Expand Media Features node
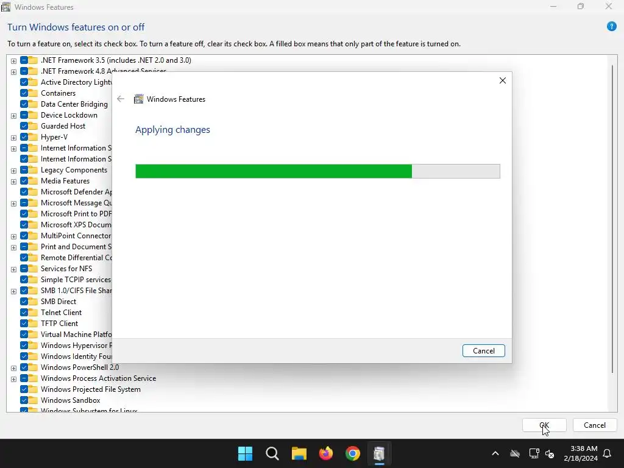Screen dimensions: 624x468 pos(13,182)
